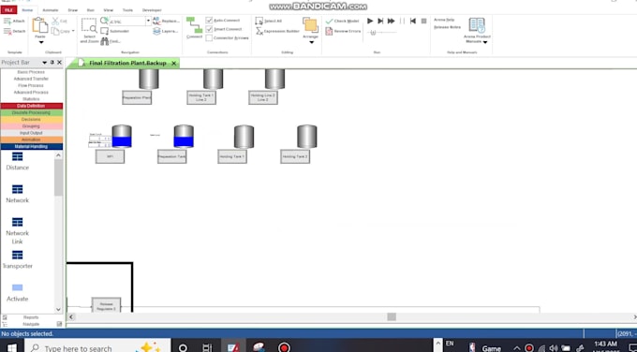Click the Copy icon
The image size is (637, 352).
click(x=55, y=31)
